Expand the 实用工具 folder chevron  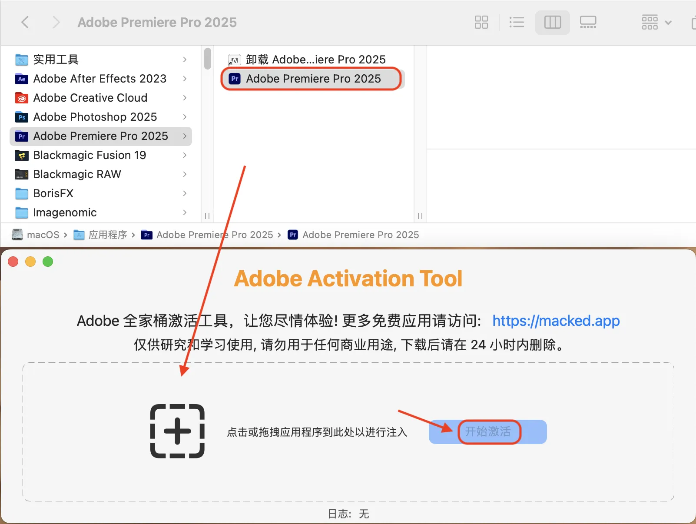tap(185, 60)
